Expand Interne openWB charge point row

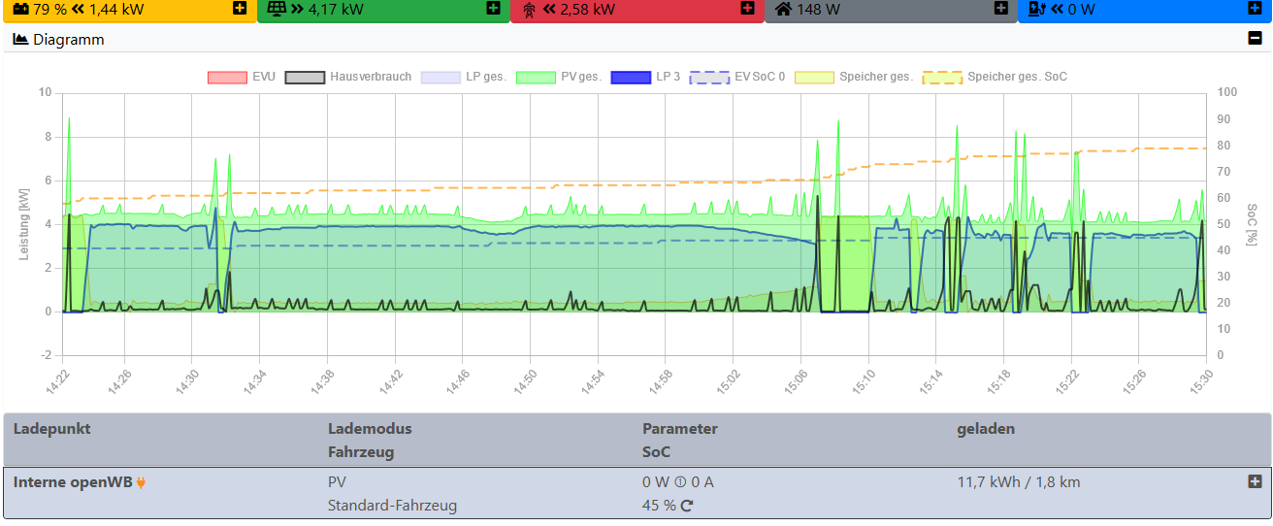pos(1255,481)
